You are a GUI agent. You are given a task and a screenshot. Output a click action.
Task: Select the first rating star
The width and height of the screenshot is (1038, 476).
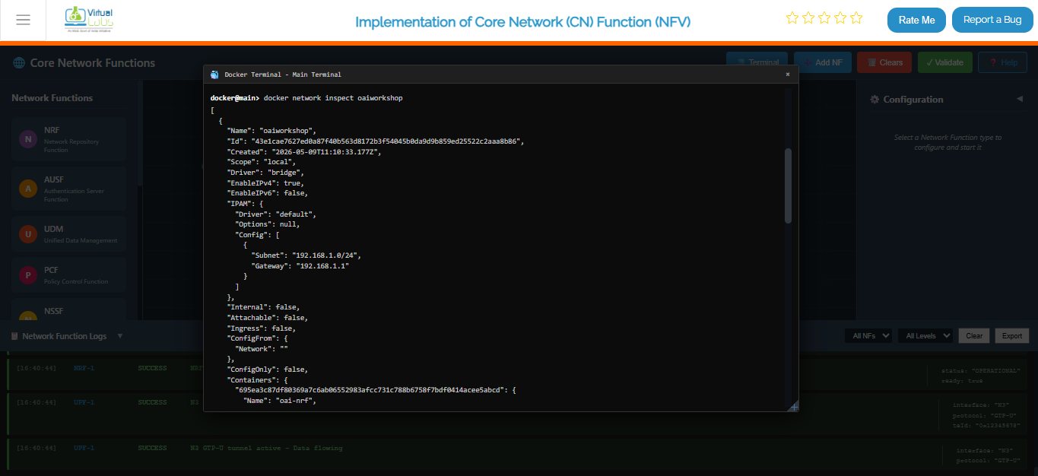tap(792, 17)
